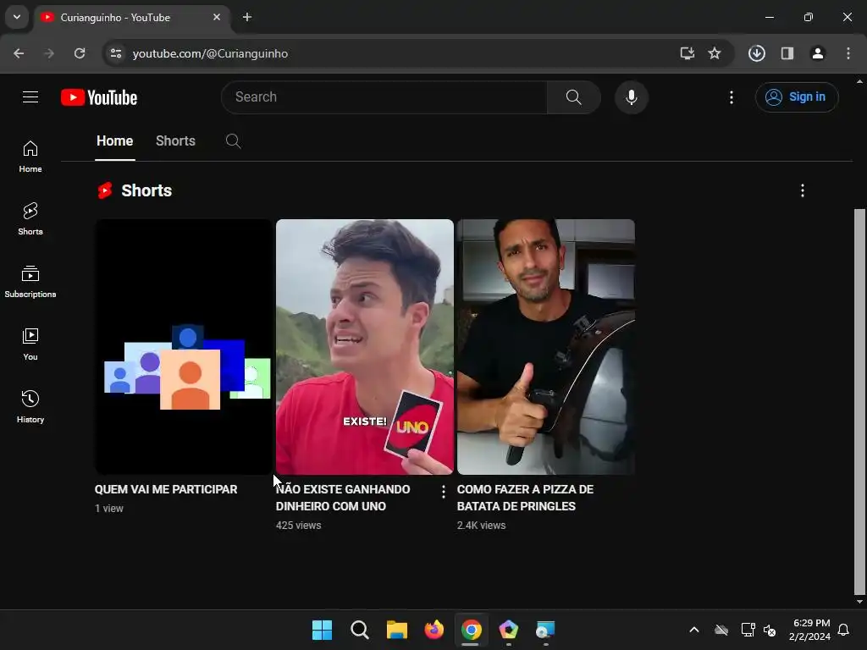Launch Firefox from the taskbar
This screenshot has width=867, height=650.
pyautogui.click(x=434, y=630)
